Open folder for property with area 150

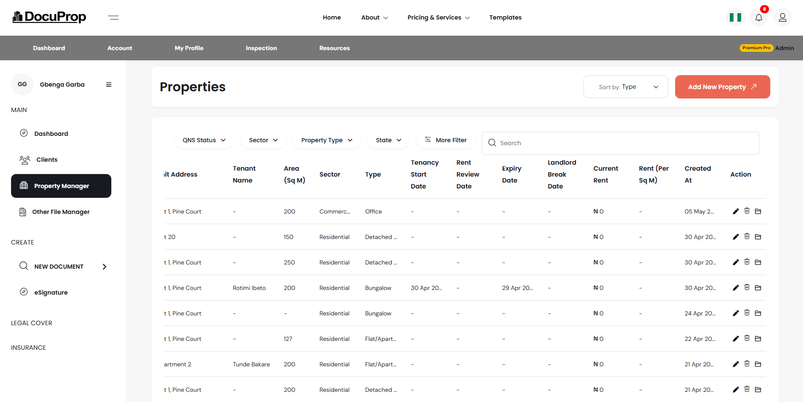coord(758,237)
